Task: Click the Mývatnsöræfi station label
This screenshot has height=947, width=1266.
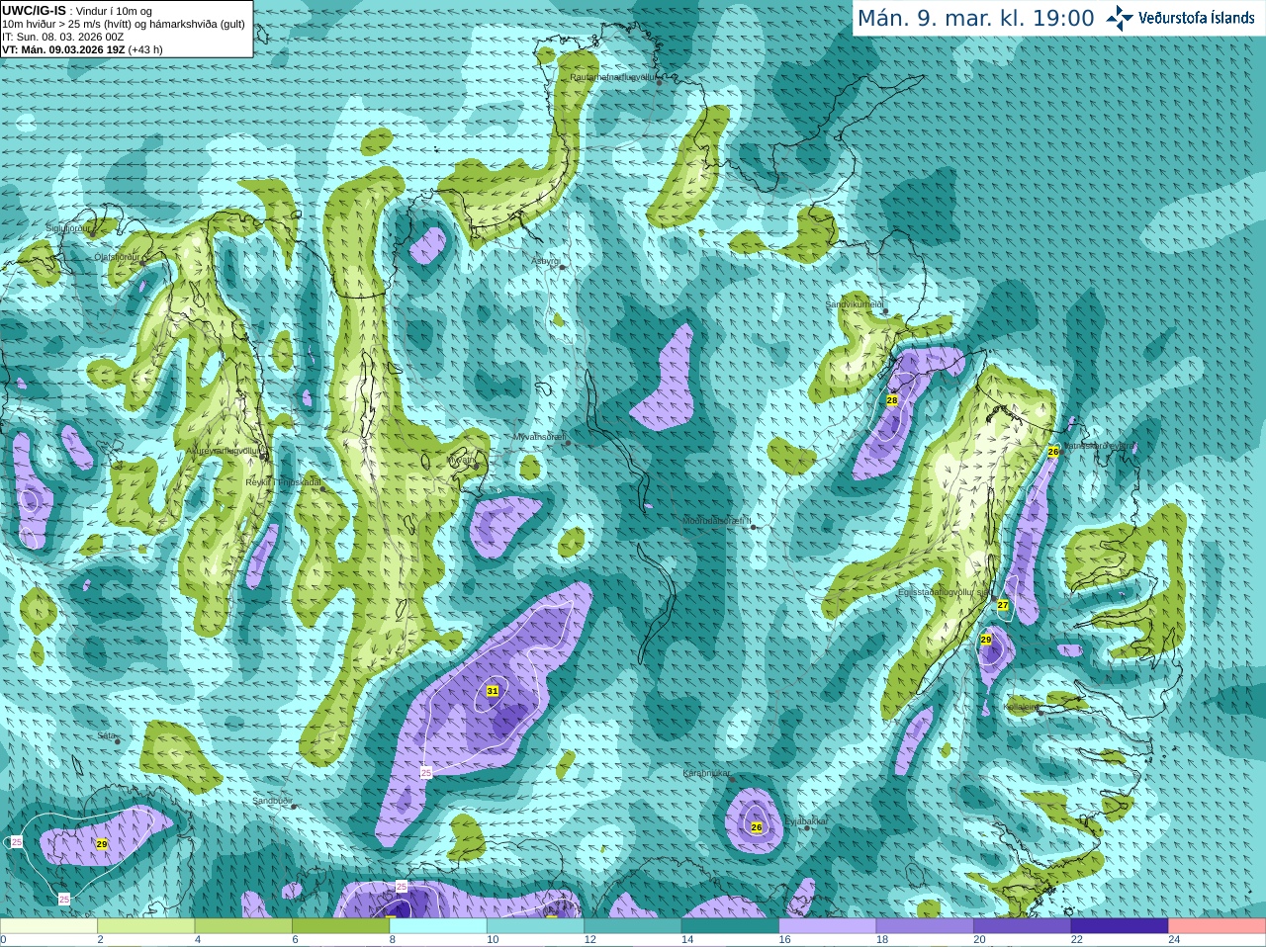Action: click(539, 436)
